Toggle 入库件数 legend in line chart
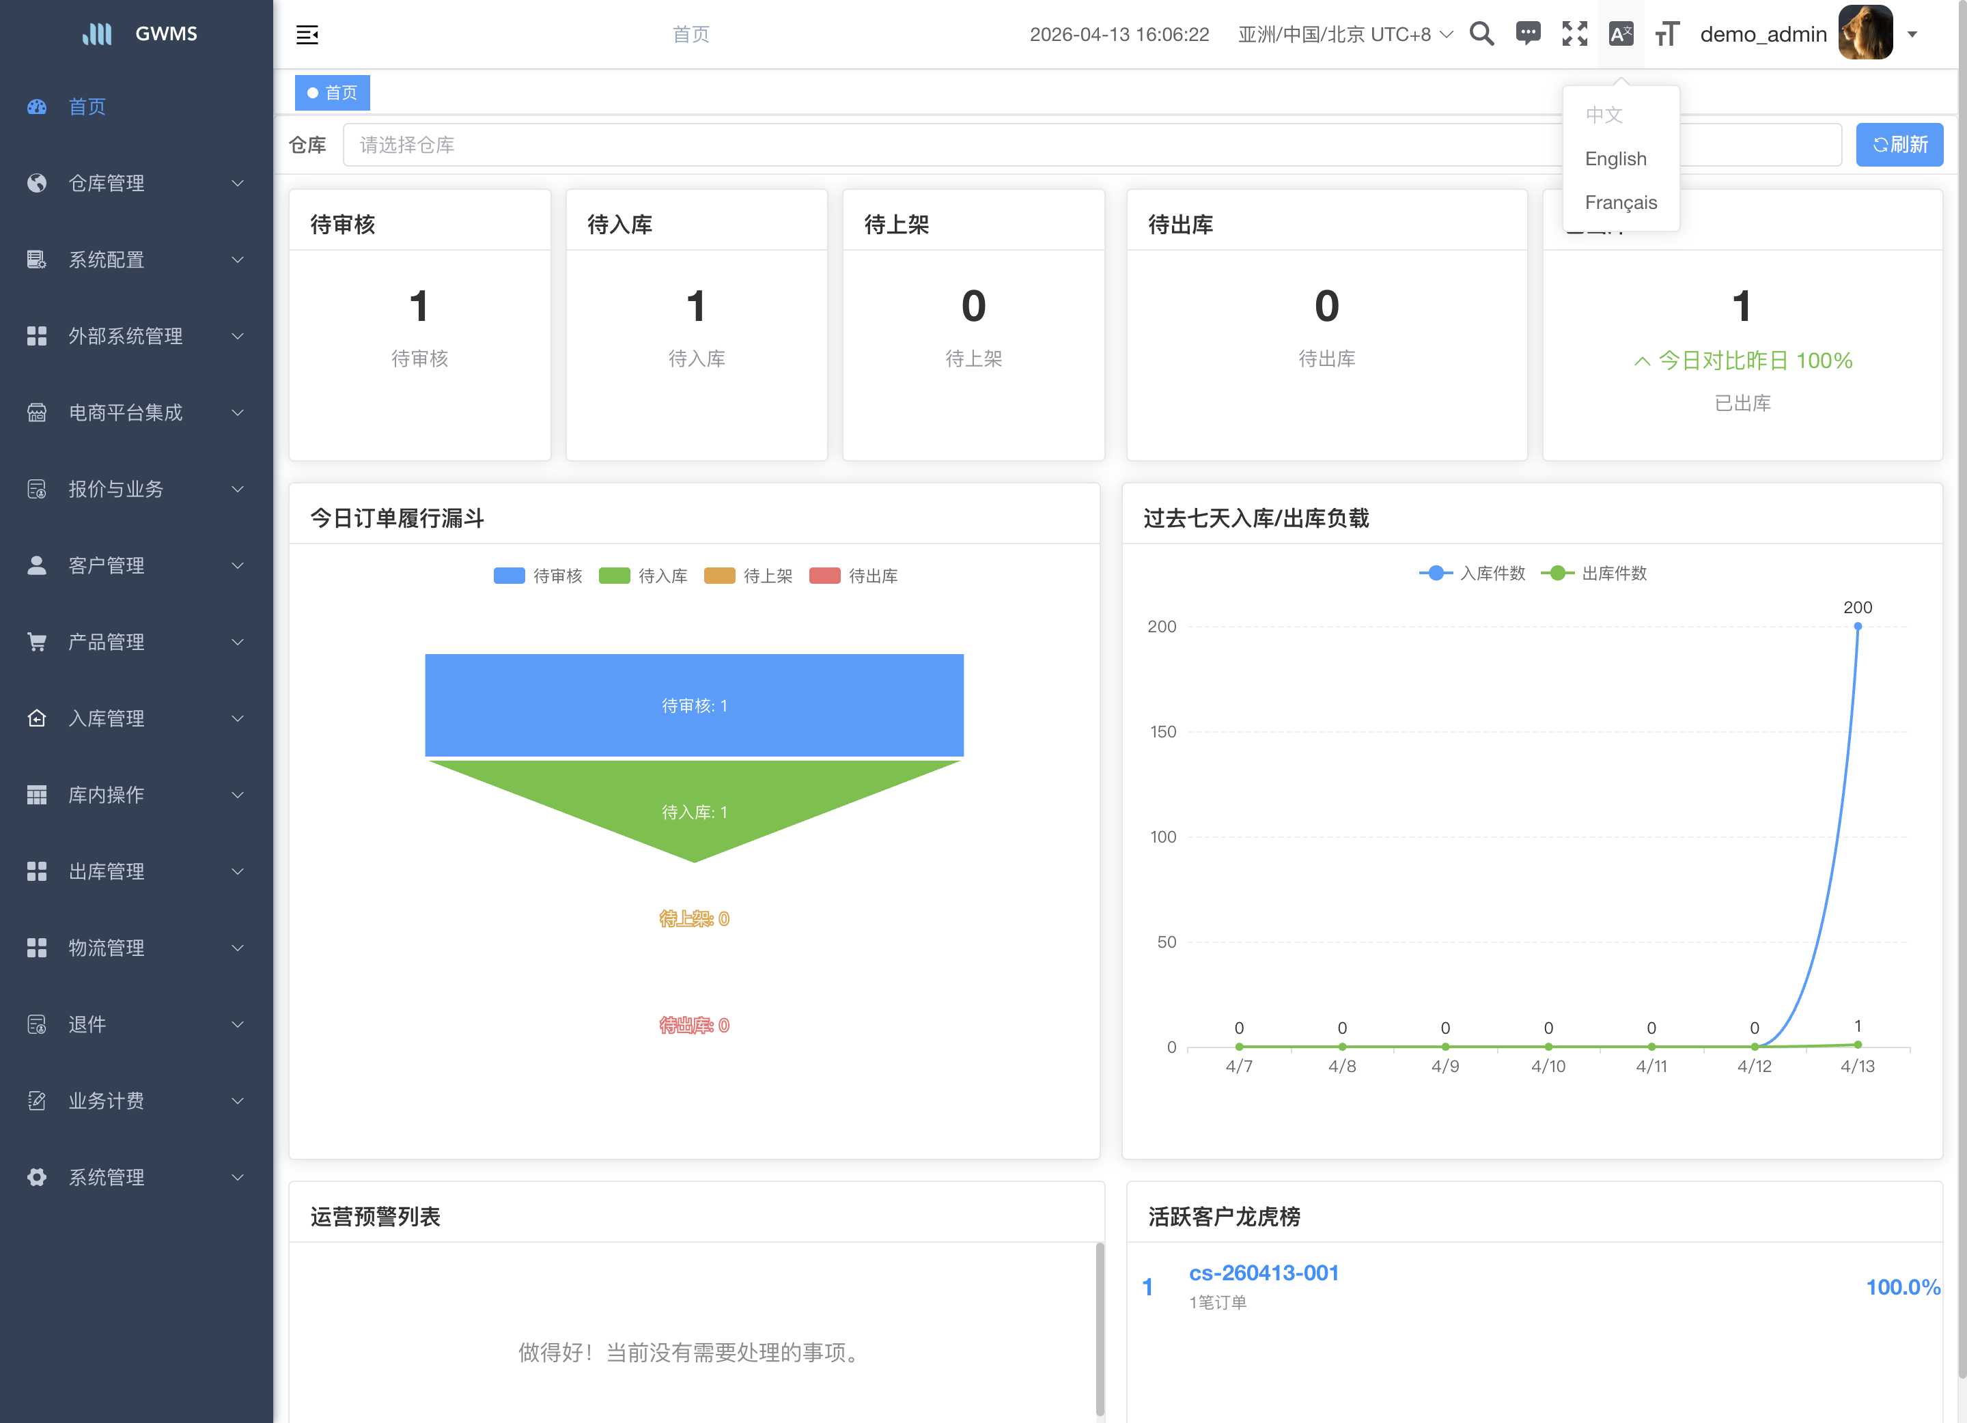 pos(1472,573)
